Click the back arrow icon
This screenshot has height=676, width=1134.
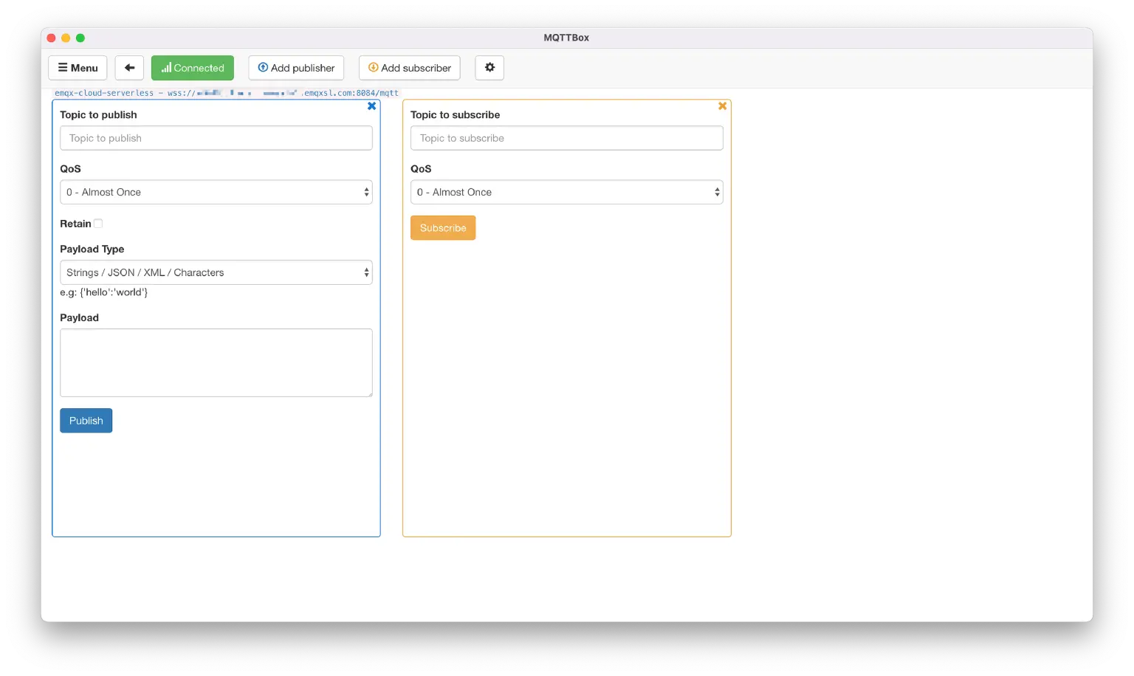129,68
